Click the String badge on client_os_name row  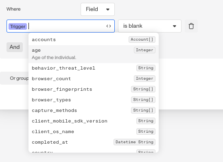point(146,131)
